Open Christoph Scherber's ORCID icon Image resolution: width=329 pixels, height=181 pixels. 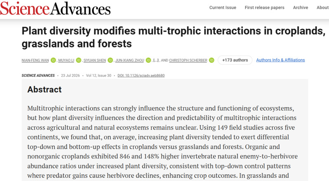click(x=212, y=60)
